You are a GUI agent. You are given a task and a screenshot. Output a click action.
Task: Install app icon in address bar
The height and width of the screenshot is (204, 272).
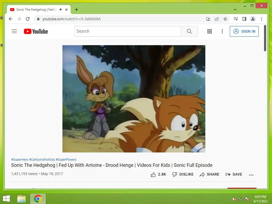[208, 19]
